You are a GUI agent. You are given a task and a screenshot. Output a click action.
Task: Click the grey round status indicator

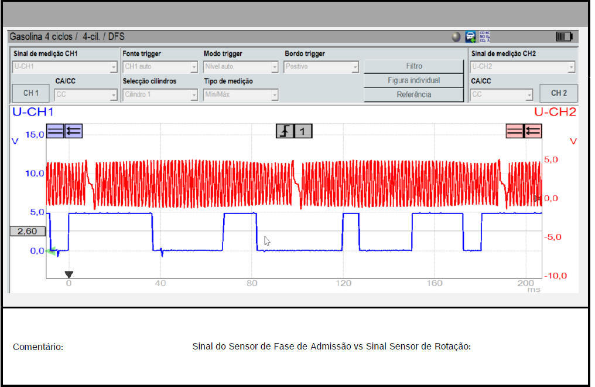point(456,37)
